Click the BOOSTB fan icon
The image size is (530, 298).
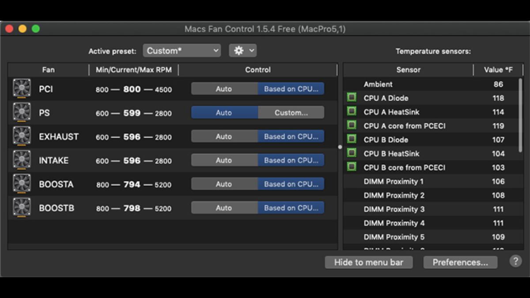(x=22, y=207)
